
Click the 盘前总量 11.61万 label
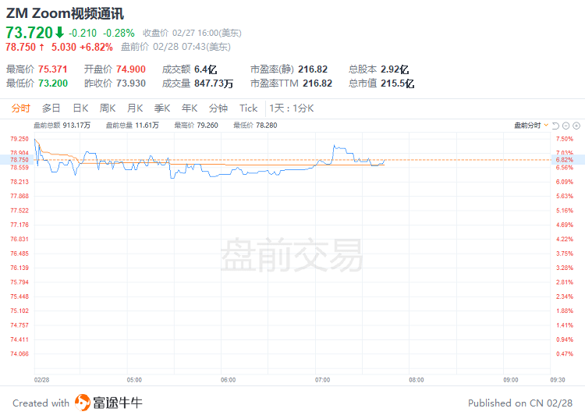(132, 126)
